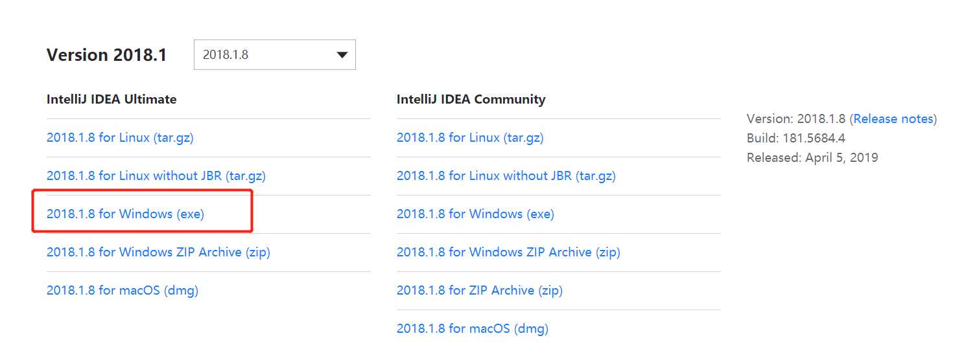Download Ultimate 2018.1.8 for Windows (exe)
This screenshot has height=360, width=977.
pyautogui.click(x=125, y=214)
